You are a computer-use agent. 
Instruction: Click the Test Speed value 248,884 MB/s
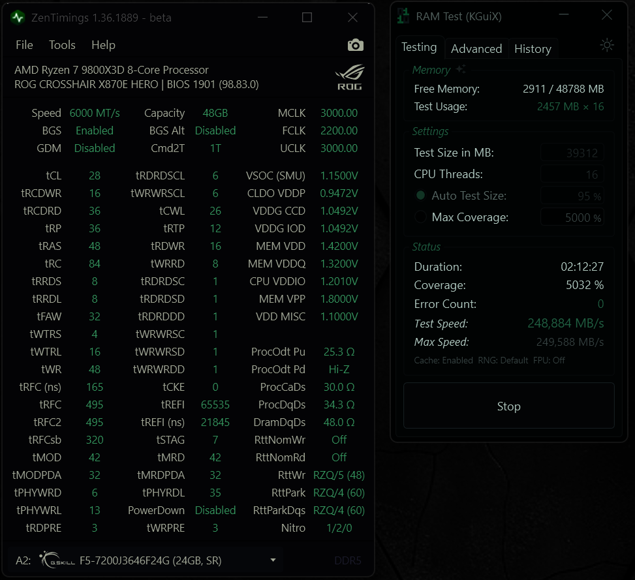(x=565, y=324)
